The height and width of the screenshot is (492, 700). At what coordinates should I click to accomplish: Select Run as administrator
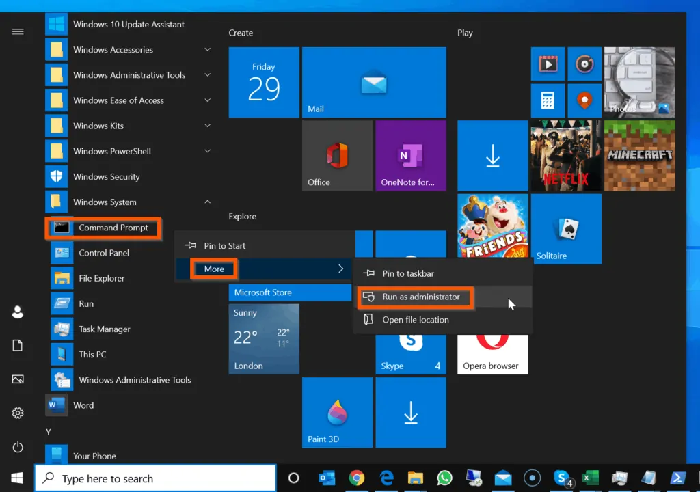[x=443, y=297]
